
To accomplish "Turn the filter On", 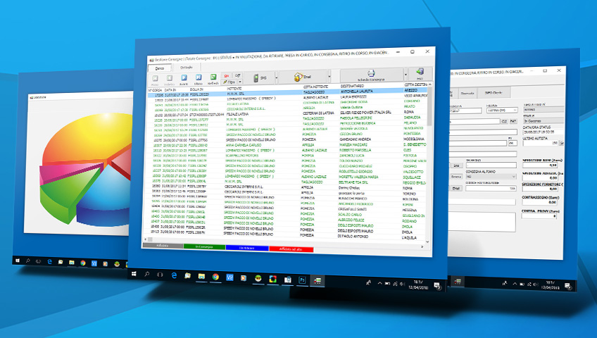I will 227,76.
